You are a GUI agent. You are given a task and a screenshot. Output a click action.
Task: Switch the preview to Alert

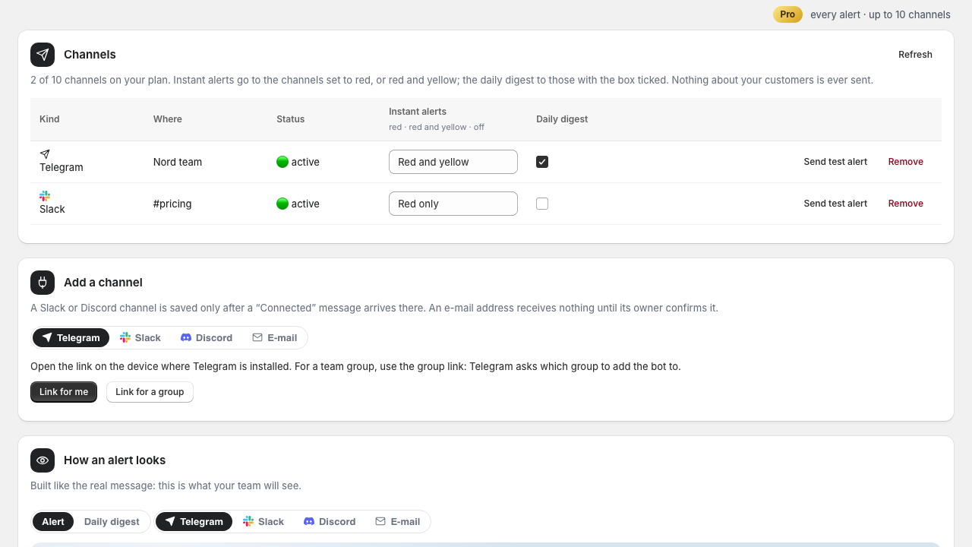[53, 521]
